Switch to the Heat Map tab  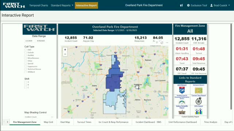click(x=65, y=122)
